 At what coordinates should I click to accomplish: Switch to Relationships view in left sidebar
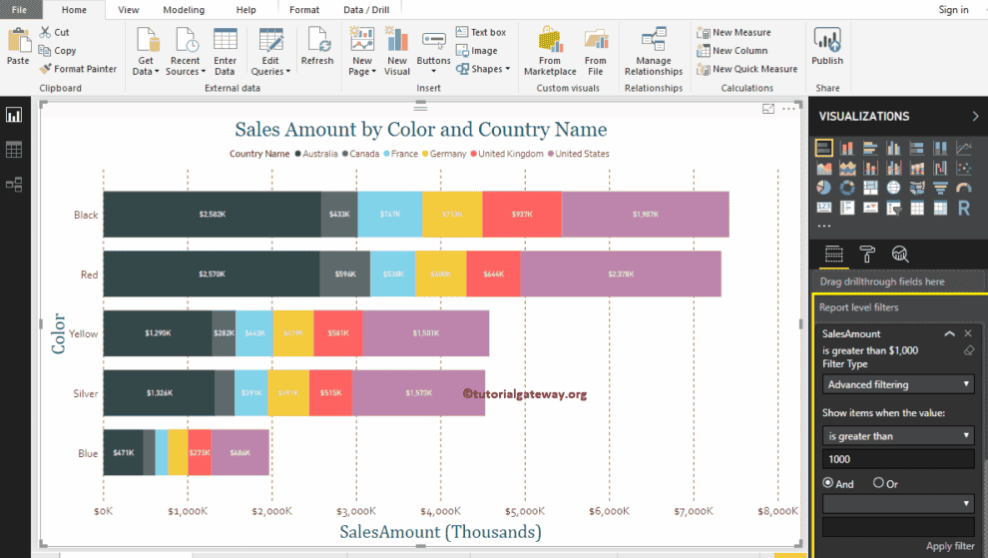pos(14,185)
